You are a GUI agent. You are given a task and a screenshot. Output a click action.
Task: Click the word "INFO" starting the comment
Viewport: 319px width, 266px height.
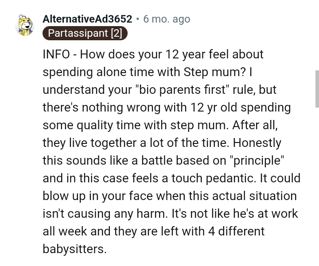click(56, 54)
